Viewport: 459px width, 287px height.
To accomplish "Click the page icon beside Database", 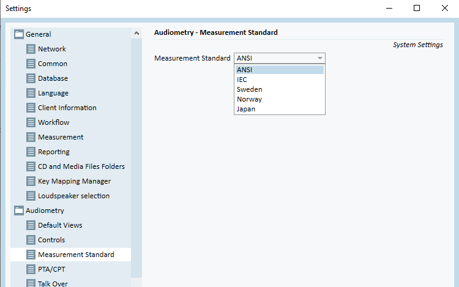I will [31, 78].
